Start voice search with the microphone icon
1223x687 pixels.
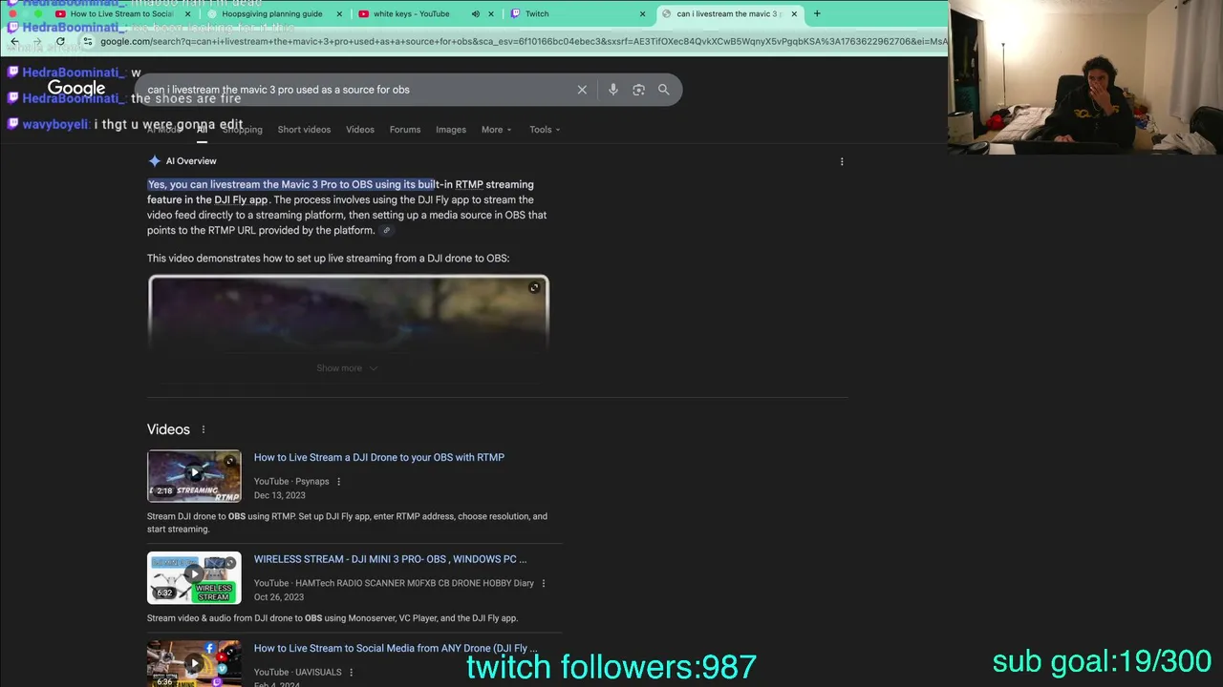[613, 90]
